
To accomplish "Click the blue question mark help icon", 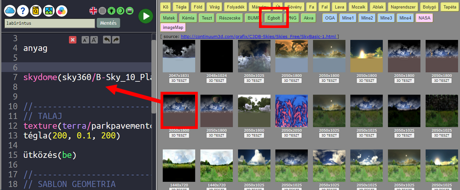I will (x=23, y=10).
